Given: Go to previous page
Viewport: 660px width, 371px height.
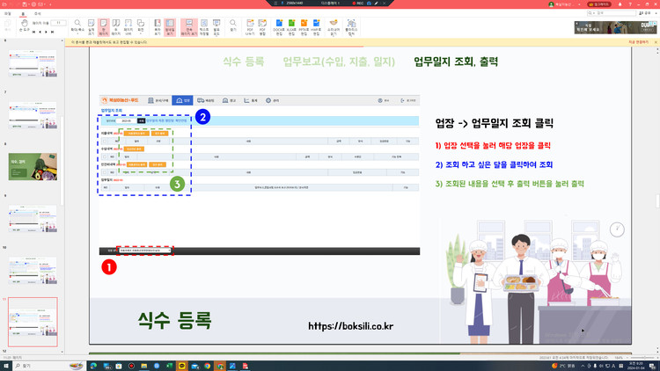Looking at the screenshot, I should coord(40,32).
